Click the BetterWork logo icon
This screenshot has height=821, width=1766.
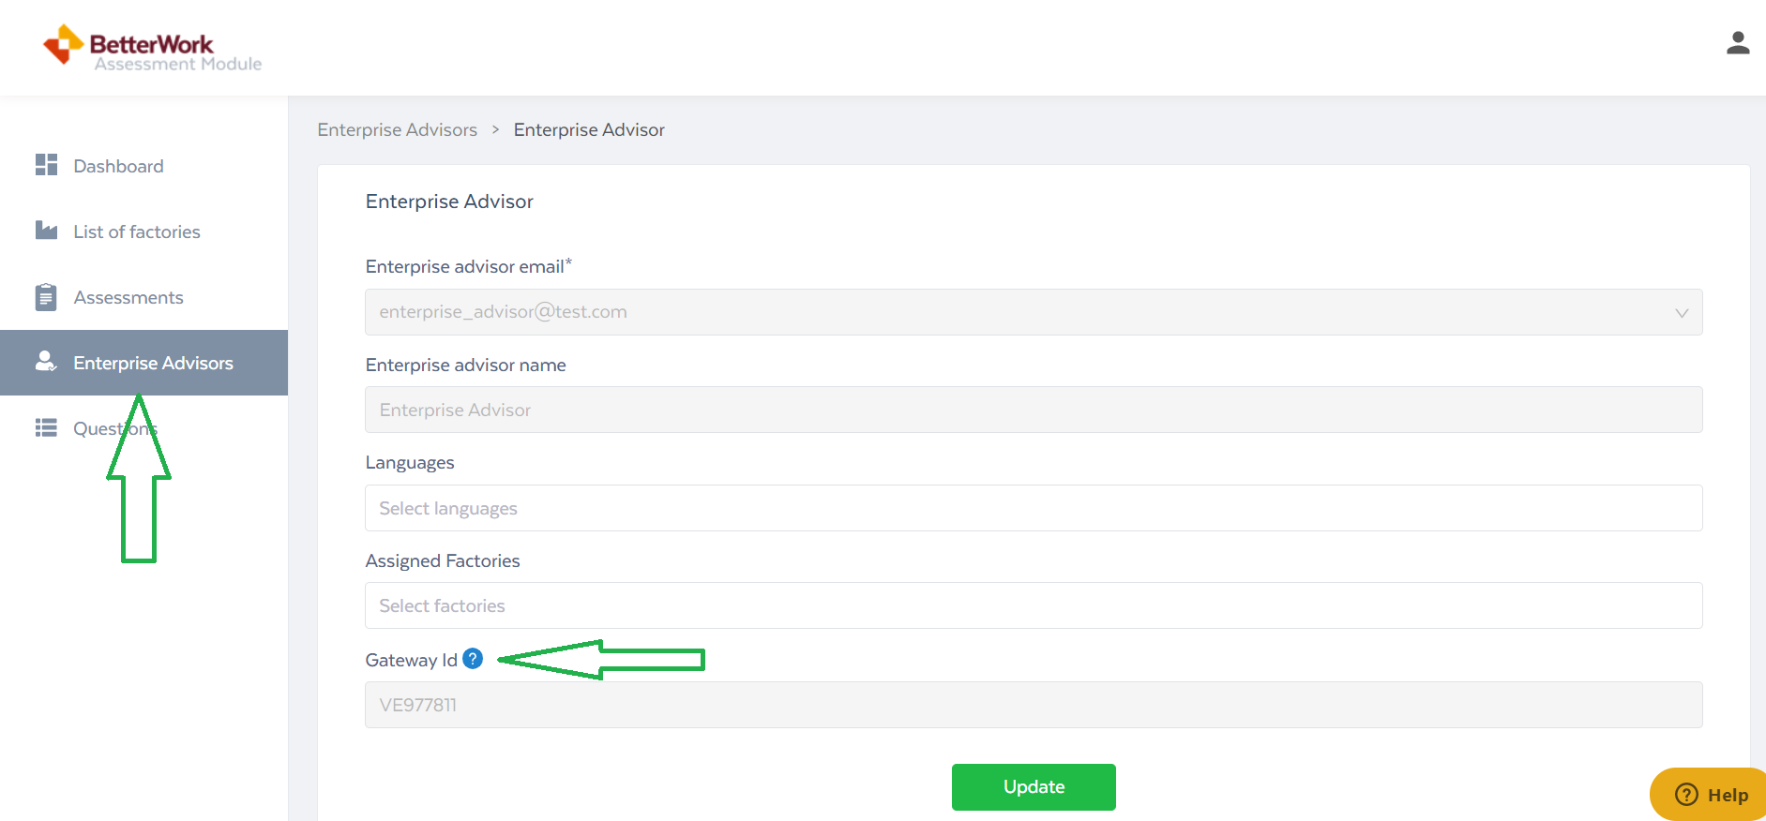pos(63,44)
